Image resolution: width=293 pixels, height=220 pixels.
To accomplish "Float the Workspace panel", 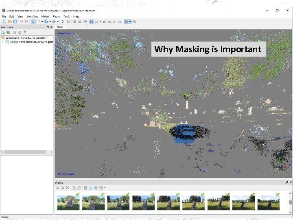I will [x=48, y=27].
